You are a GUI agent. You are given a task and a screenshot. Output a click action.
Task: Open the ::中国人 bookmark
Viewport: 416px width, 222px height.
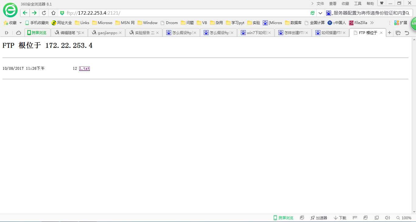pyautogui.click(x=337, y=23)
